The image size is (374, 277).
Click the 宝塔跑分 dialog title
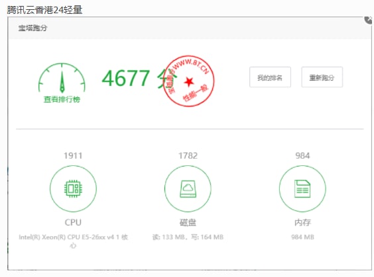click(x=32, y=28)
